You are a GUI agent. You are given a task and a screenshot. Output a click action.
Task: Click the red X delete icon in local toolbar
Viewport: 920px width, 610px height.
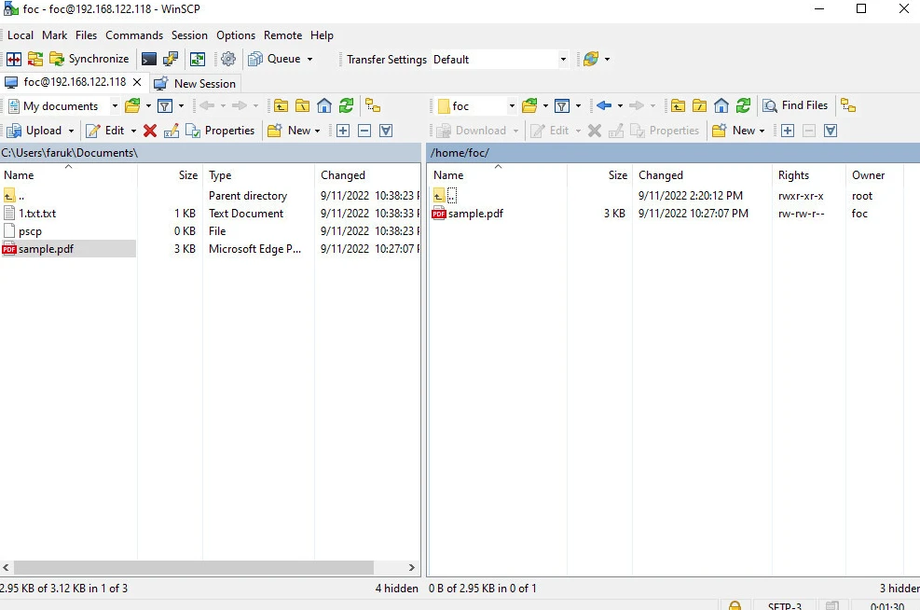pyautogui.click(x=150, y=131)
